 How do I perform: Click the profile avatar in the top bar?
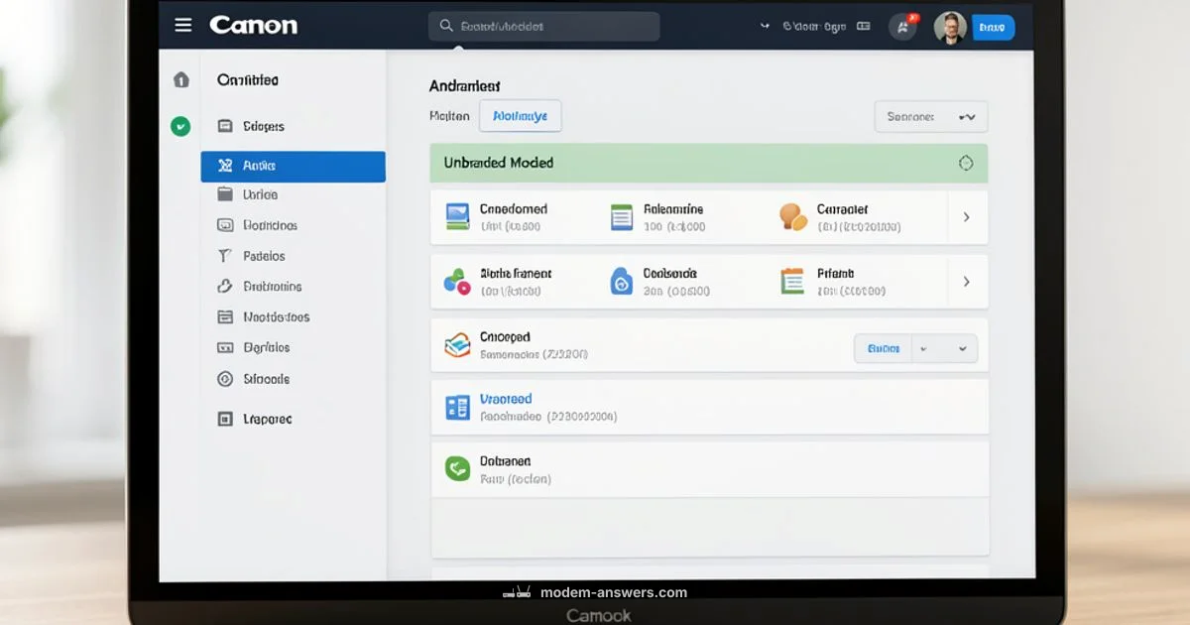(950, 27)
